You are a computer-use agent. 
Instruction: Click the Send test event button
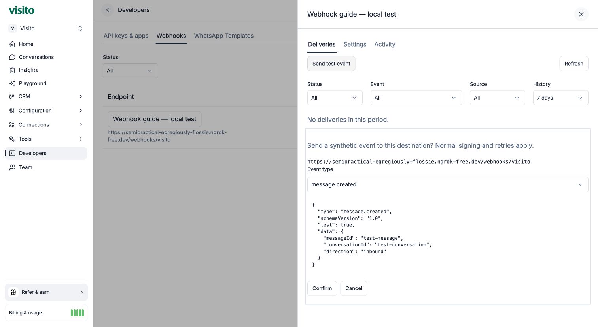331,64
